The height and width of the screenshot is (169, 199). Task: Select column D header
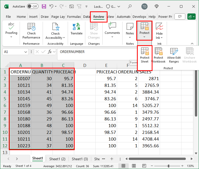tap(85, 65)
